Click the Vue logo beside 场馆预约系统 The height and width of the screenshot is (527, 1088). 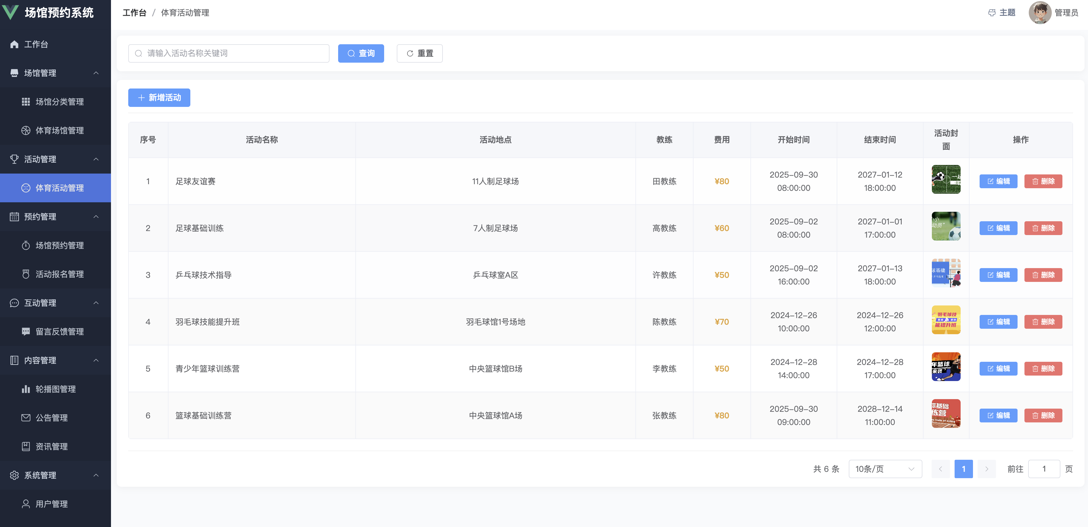click(x=11, y=12)
